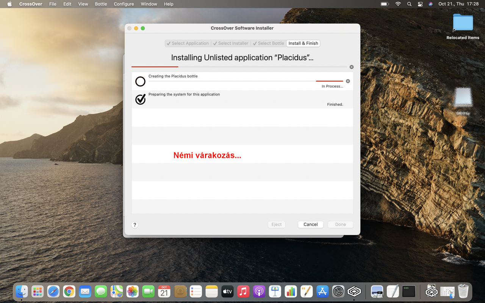This screenshot has height=303, width=485.
Task: Switch to the Select Installer tab
Action: pos(231,43)
